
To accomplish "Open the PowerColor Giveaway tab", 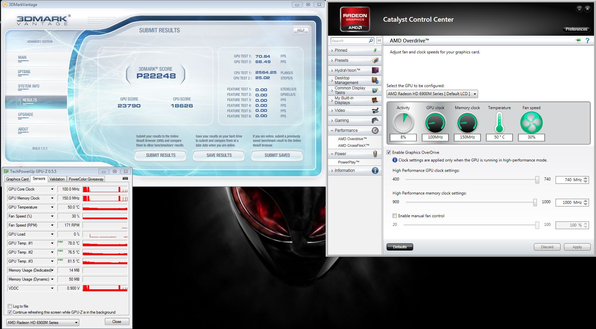I will point(86,179).
